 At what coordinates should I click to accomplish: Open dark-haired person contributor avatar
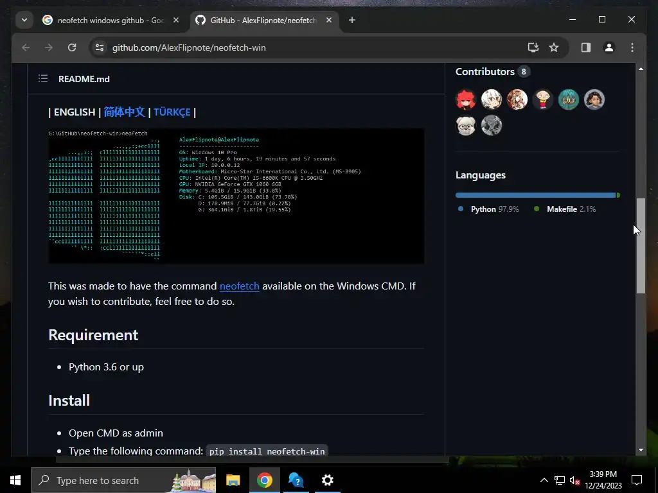coord(594,99)
